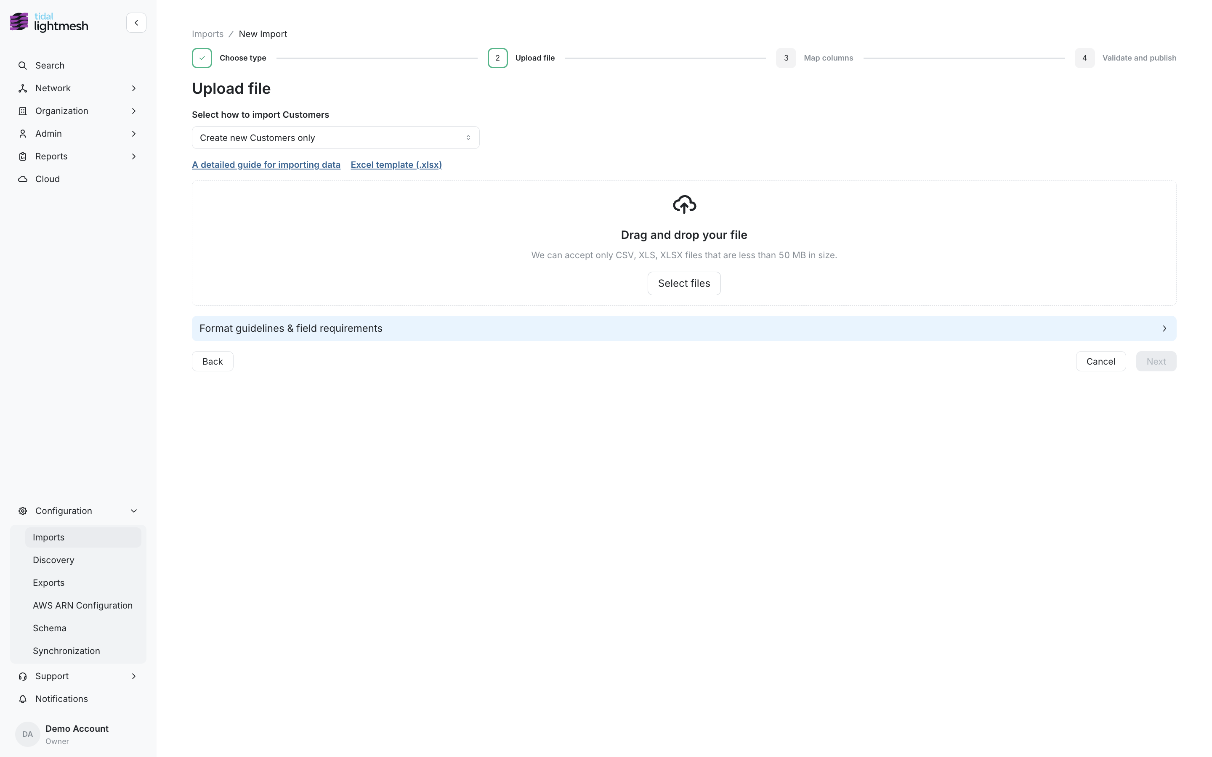This screenshot has height=757, width=1212.
Task: Go to Imports via the breadcrumb
Action: [x=207, y=34]
